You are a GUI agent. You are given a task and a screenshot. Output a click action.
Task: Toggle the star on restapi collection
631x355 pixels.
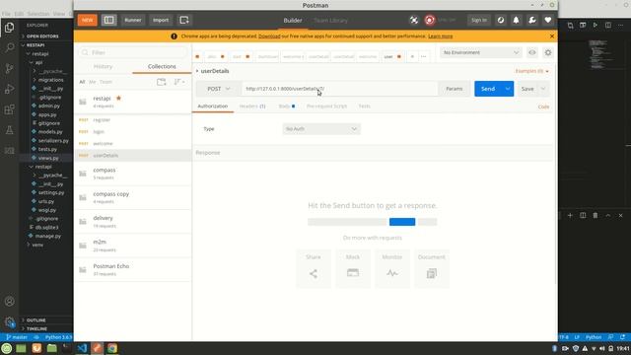pos(118,98)
